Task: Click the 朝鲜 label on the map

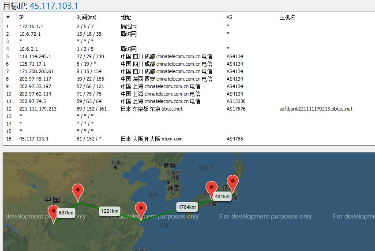Action: [x=170, y=165]
